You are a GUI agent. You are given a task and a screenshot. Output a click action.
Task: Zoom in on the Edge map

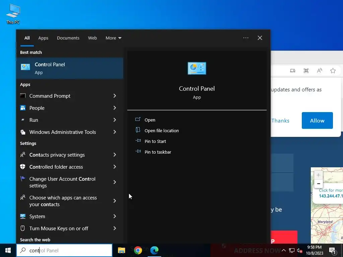pos(319,175)
